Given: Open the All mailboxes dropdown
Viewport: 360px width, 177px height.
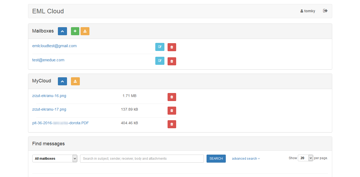Looking at the screenshot, I should 55,158.
